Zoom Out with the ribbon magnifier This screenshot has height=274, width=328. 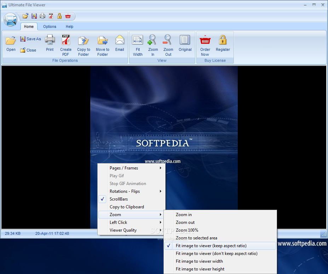[168, 45]
